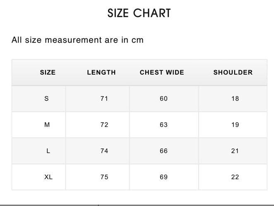Click the chest wide value 69
This screenshot has width=274, height=206.
coord(164,177)
